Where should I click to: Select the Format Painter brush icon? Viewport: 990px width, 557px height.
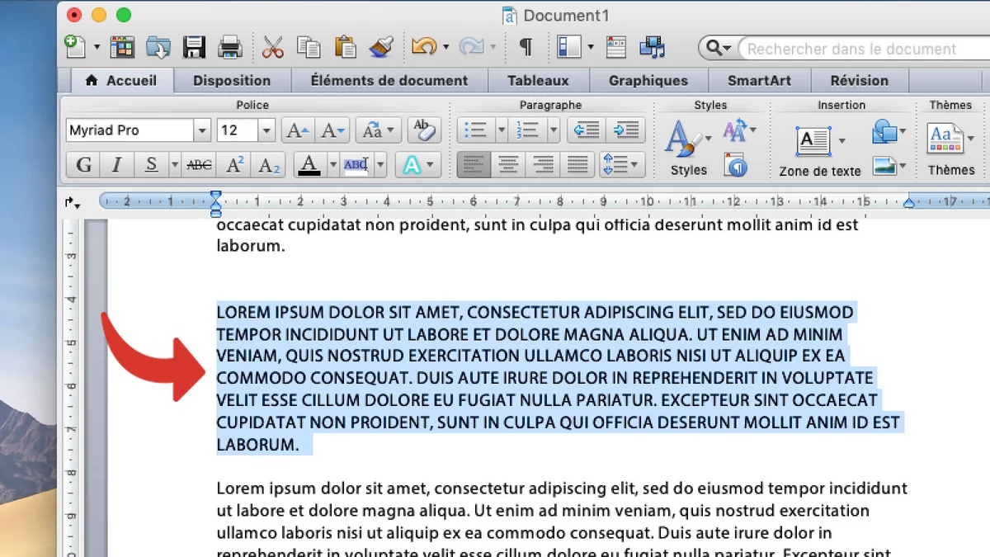tap(381, 47)
